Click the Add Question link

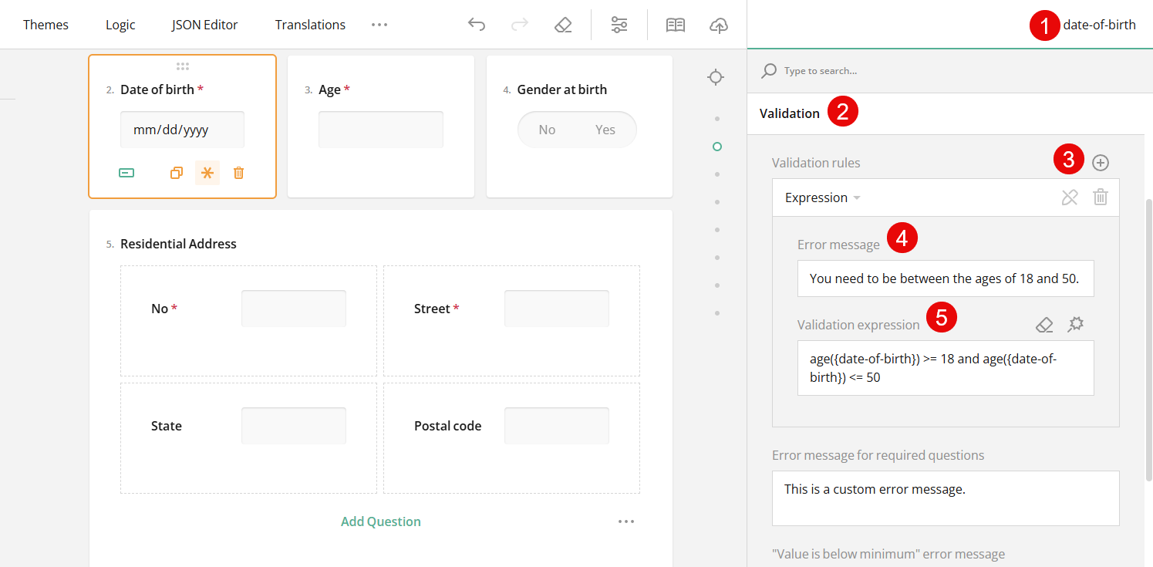pyautogui.click(x=380, y=521)
